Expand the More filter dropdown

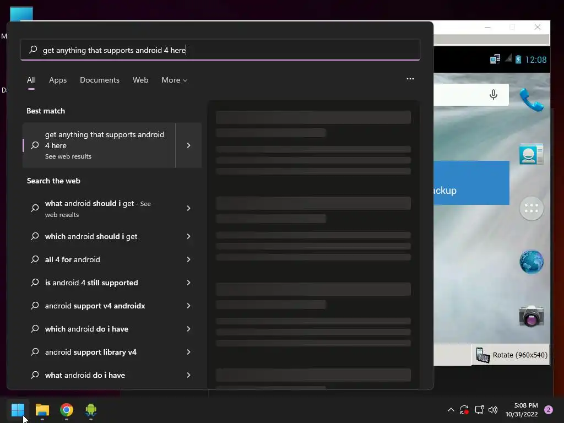175,80
